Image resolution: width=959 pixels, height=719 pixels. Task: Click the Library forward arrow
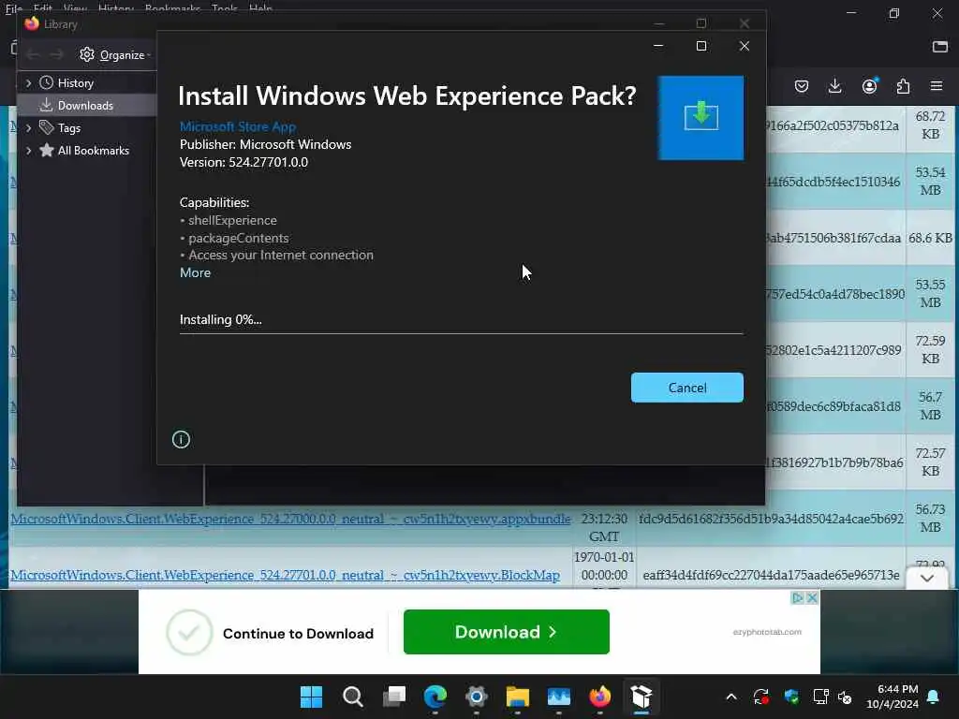pyautogui.click(x=56, y=55)
